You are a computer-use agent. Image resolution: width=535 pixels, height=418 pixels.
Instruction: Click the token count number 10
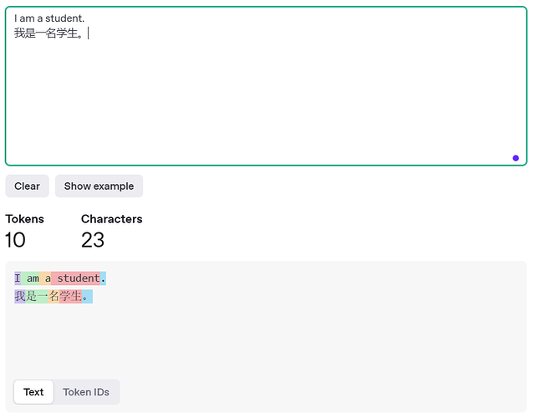15,240
